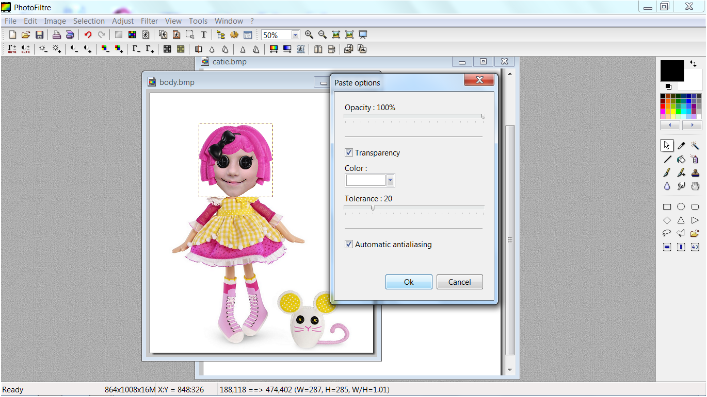Click the Auto contrast icon
707x397 pixels.
tap(25, 49)
